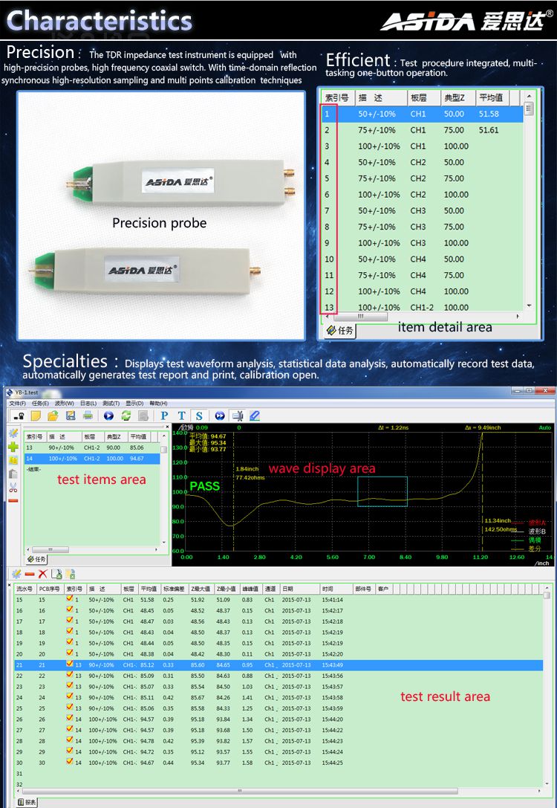Click the printer toolbar icon
The image size is (557, 808).
pyautogui.click(x=88, y=416)
